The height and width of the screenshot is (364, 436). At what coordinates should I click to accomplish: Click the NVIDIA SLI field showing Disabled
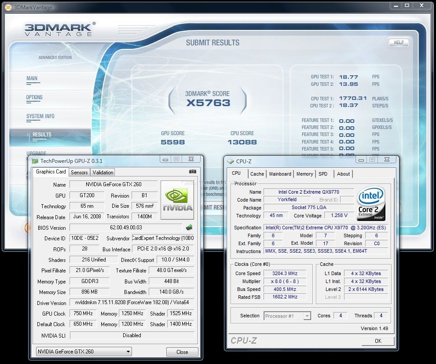pyautogui.click(x=132, y=335)
